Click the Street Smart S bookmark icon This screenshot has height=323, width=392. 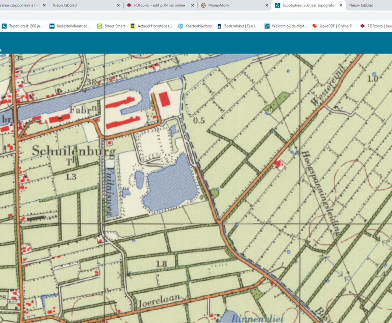[x=100, y=26]
